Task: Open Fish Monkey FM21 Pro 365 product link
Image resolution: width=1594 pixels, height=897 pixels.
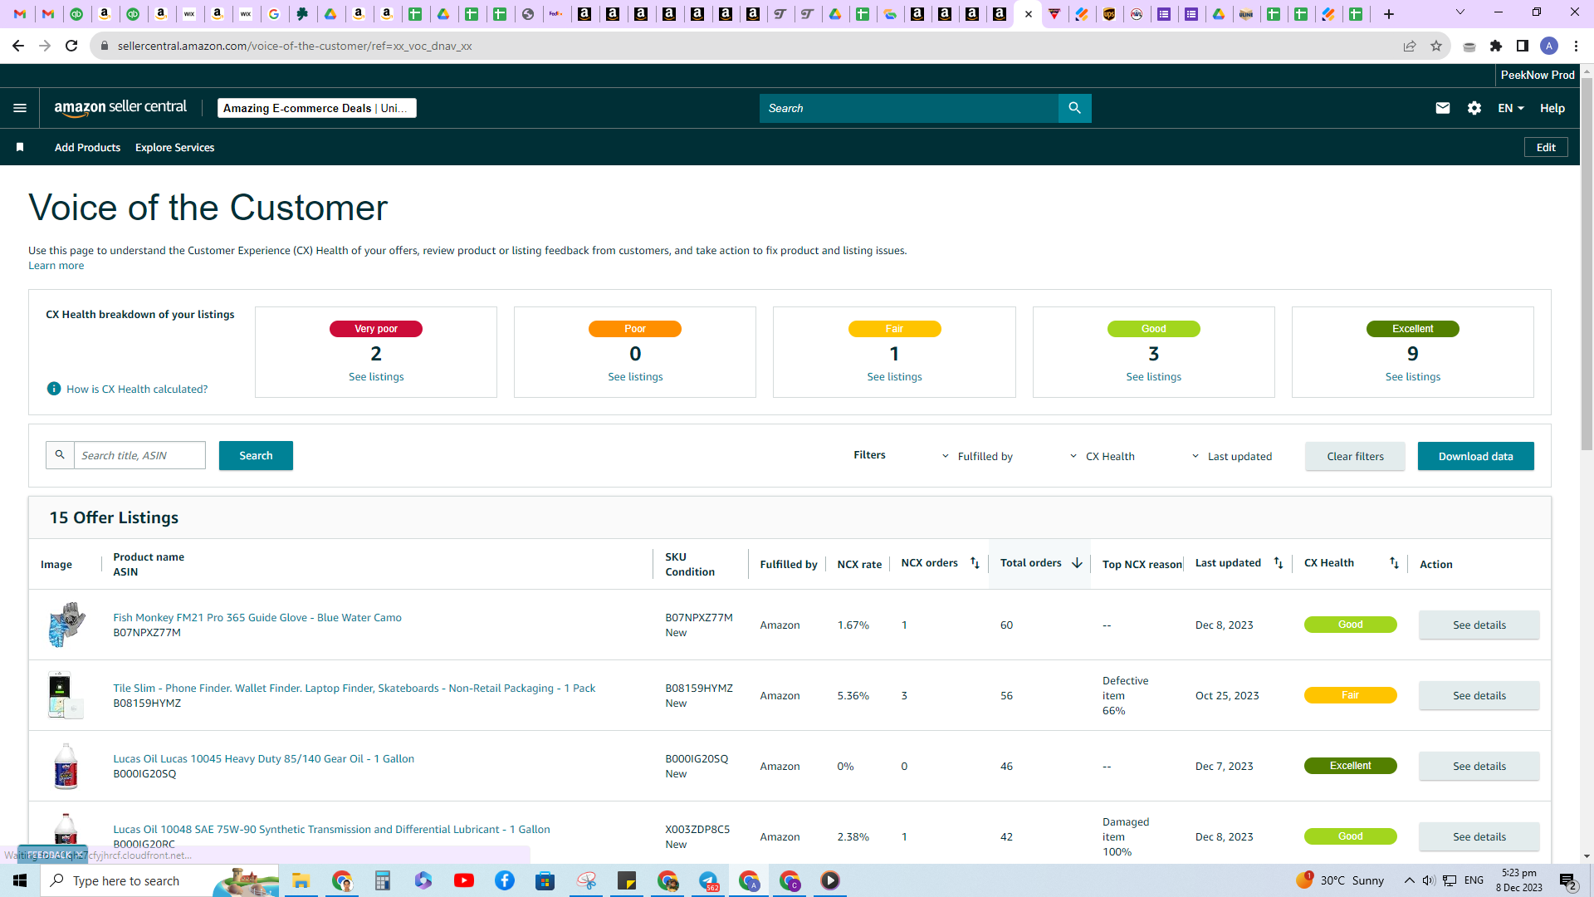Action: coord(257,617)
